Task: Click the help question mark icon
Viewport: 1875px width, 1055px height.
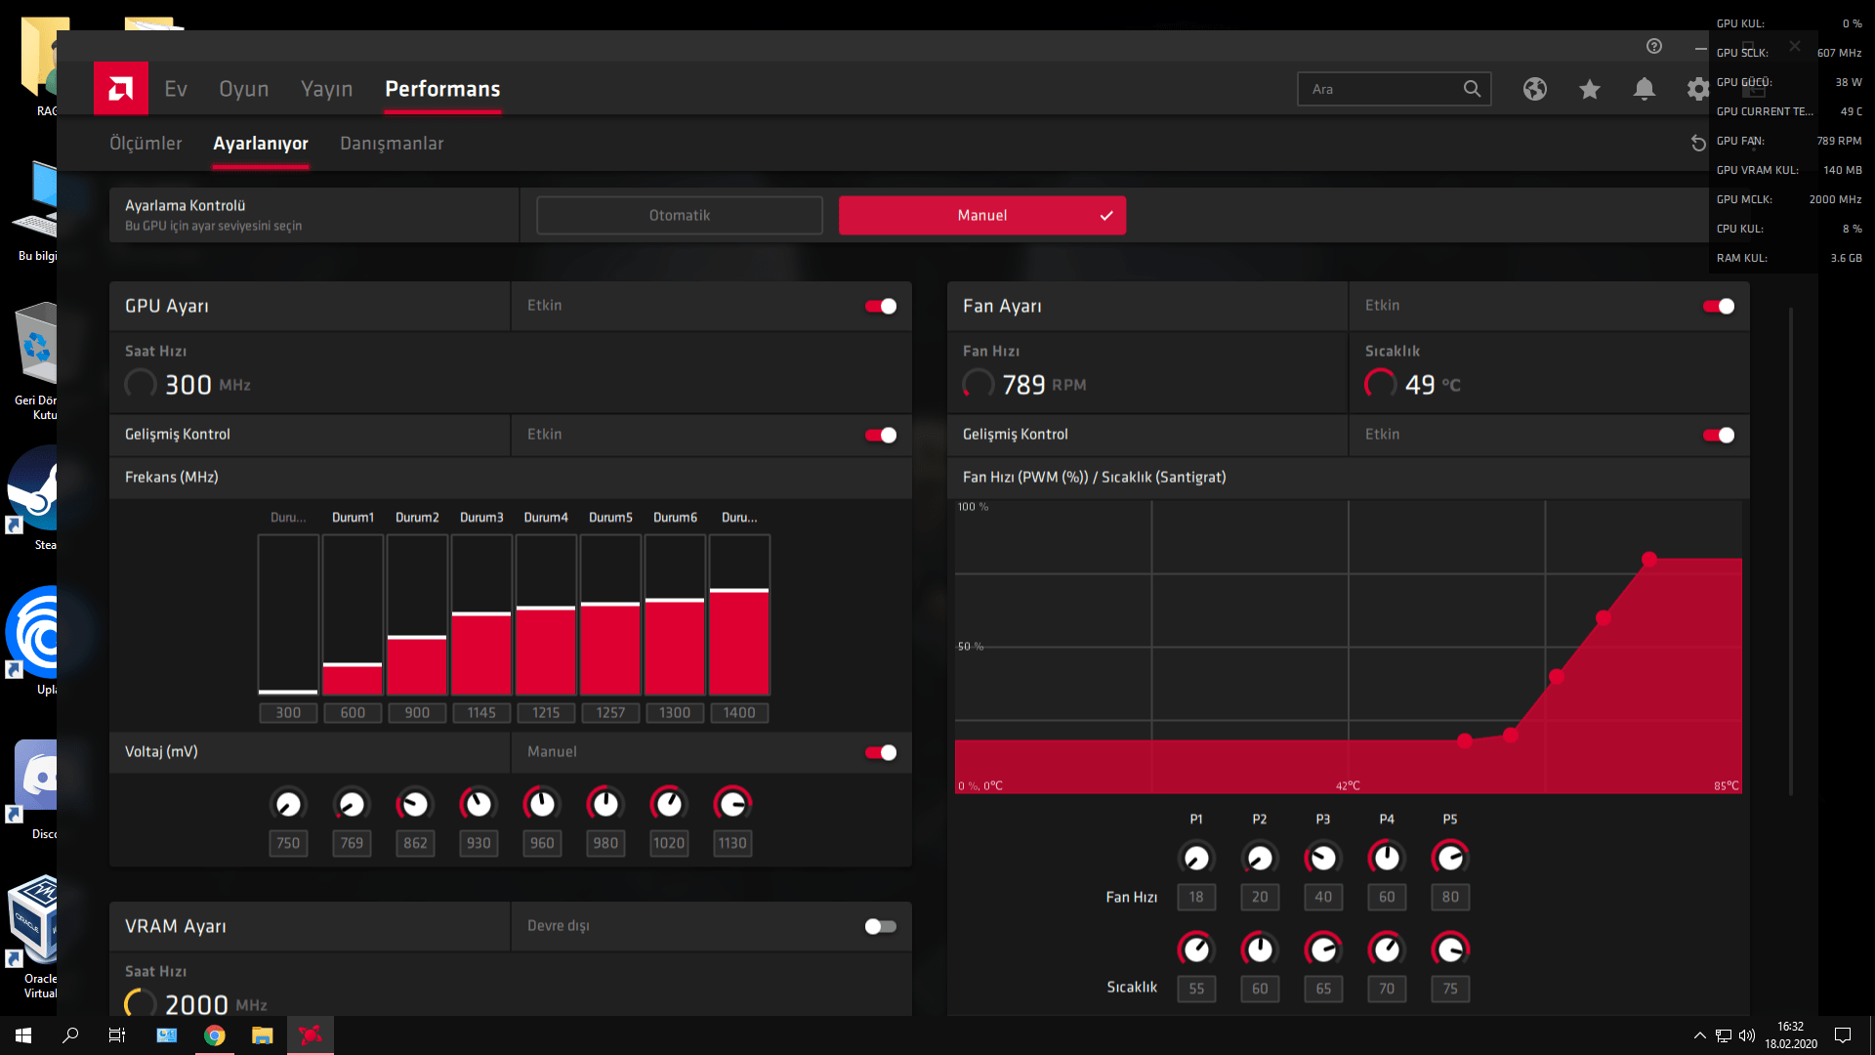Action: tap(1653, 46)
